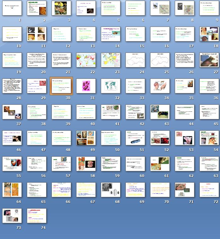Click slide 49 with four-image grid
The height and width of the screenshot is (239, 220).
86,138
